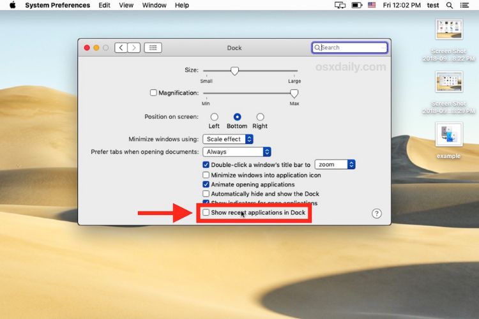Viewport: 479px width, 319px height.
Task: Click the Magnification slider knob
Action: pos(294,93)
